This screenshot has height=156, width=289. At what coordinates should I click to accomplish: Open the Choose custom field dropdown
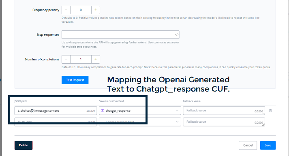(x=140, y=122)
